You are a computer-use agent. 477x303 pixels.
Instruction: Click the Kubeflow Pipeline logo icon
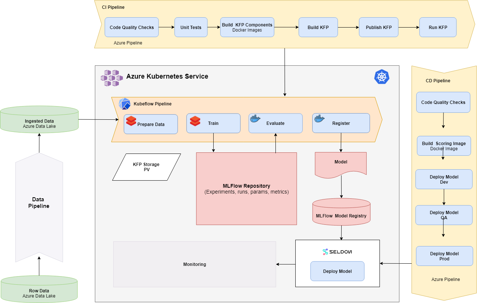125,104
